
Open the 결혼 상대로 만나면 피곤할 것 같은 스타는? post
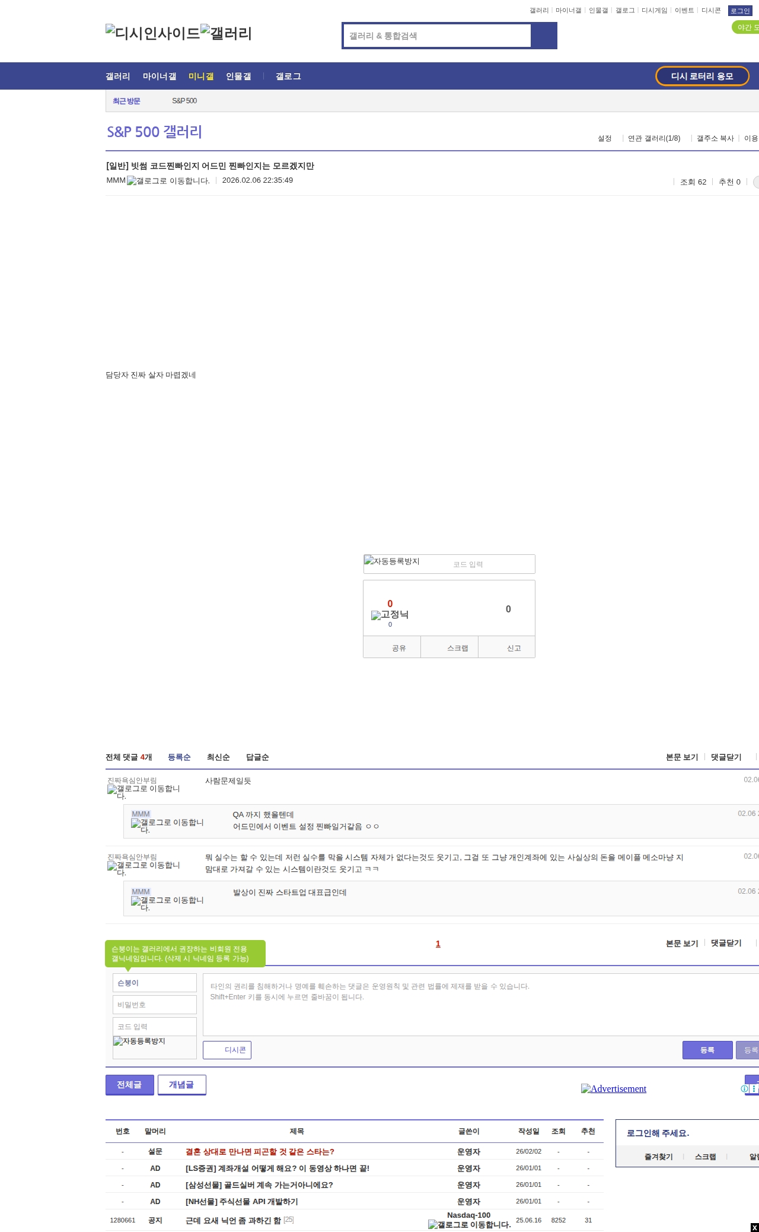pyautogui.click(x=260, y=1152)
